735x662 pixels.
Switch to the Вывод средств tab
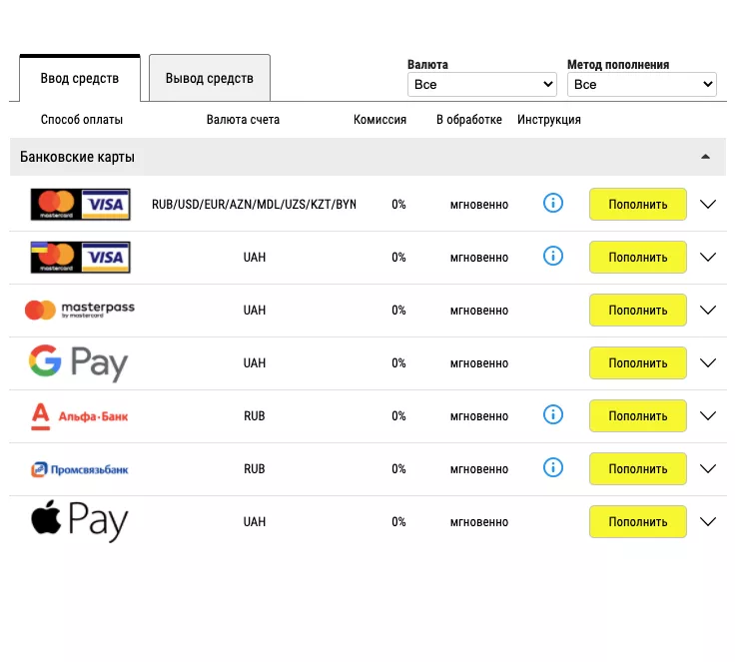point(210,78)
